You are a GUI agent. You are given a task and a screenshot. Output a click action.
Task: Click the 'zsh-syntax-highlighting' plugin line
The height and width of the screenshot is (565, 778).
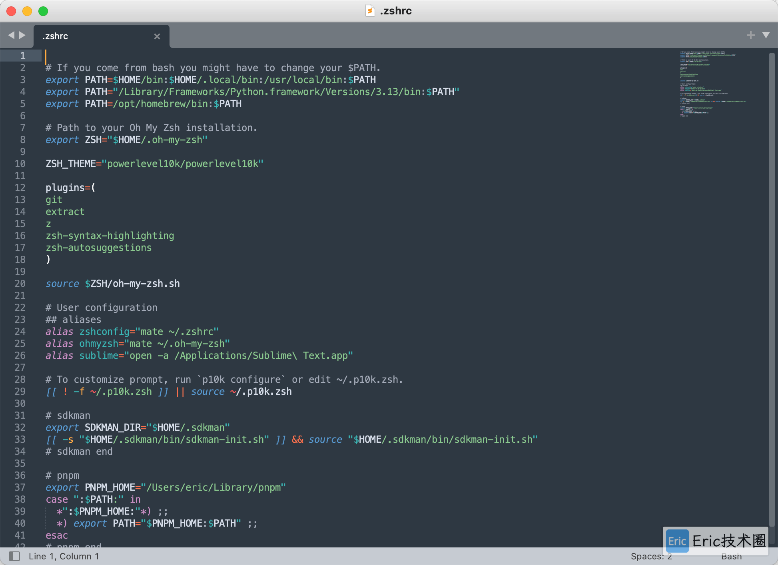pyautogui.click(x=110, y=235)
